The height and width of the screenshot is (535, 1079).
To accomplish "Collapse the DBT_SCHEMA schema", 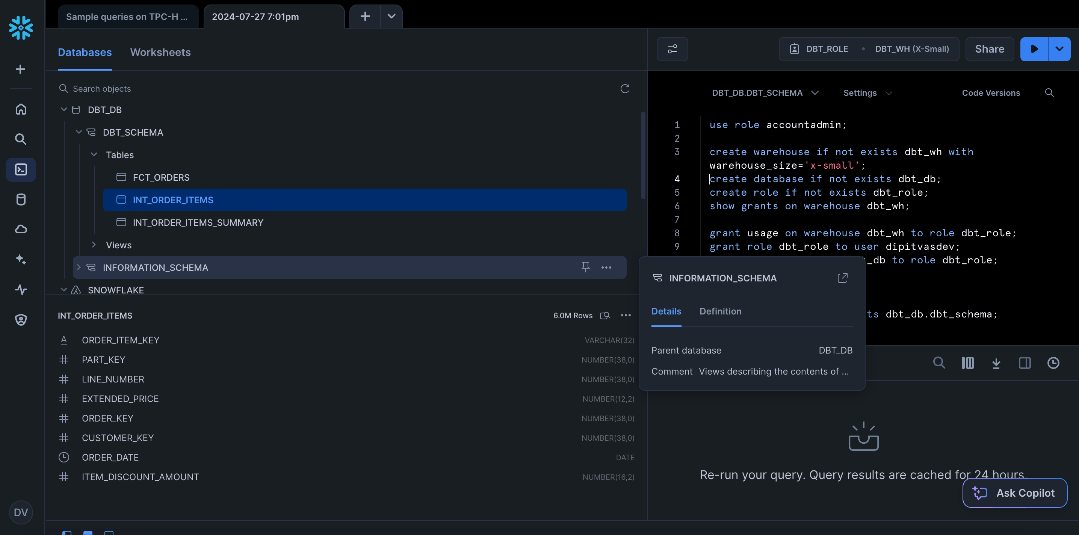I will pyautogui.click(x=79, y=132).
